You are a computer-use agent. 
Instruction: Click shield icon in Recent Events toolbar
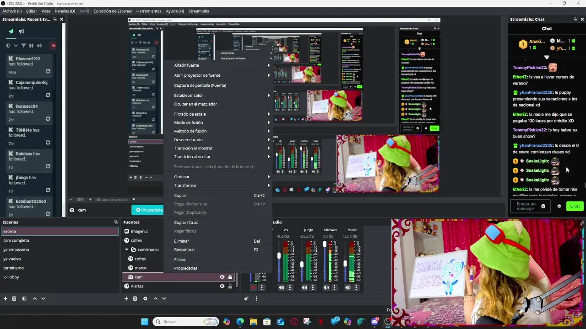(x=8, y=45)
